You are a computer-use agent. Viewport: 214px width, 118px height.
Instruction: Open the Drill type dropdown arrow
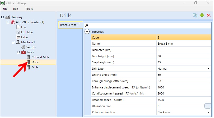tap(208, 68)
